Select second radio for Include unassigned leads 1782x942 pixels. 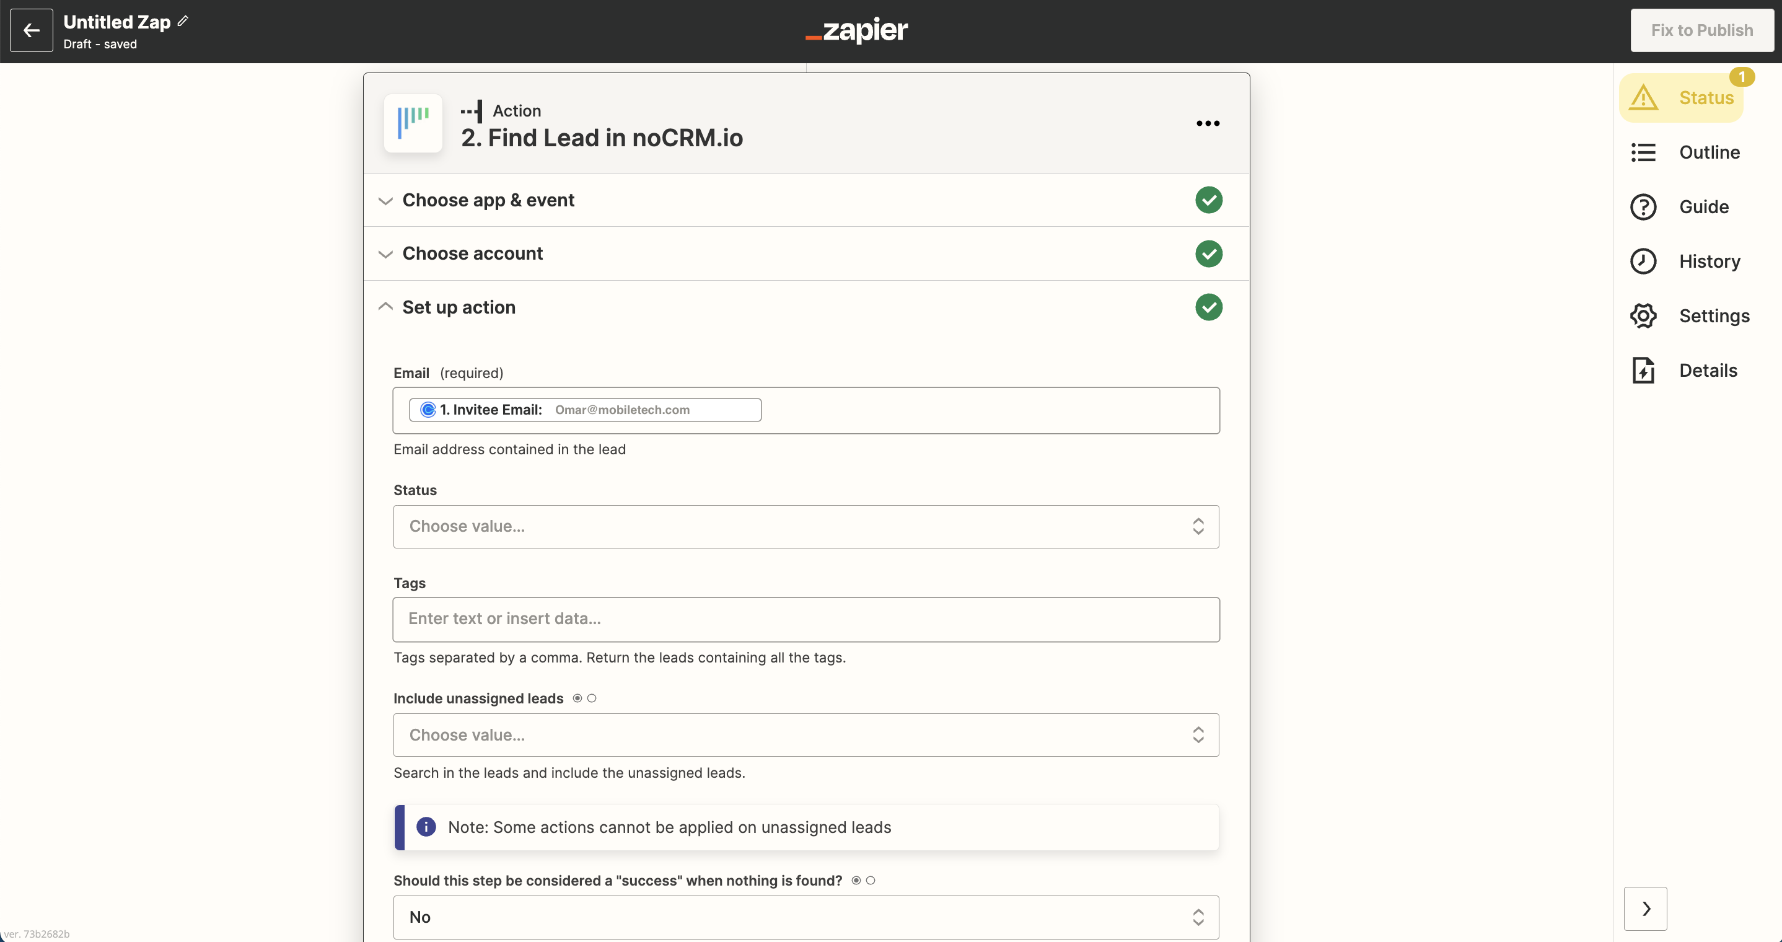point(592,698)
